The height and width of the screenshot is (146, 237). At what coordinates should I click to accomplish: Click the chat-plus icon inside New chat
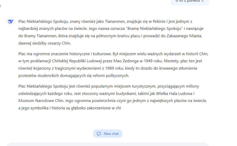[x=99, y=134]
